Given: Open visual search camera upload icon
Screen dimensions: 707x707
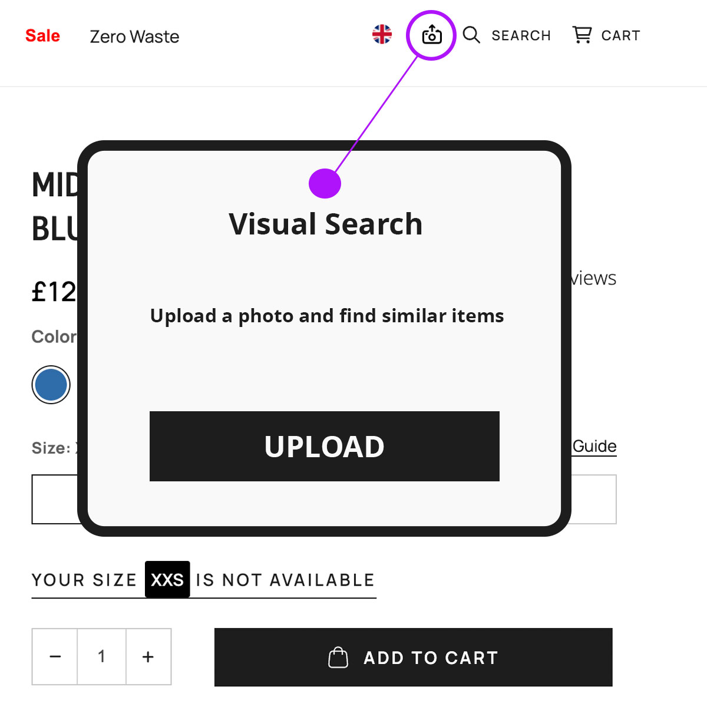Looking at the screenshot, I should tap(432, 35).
